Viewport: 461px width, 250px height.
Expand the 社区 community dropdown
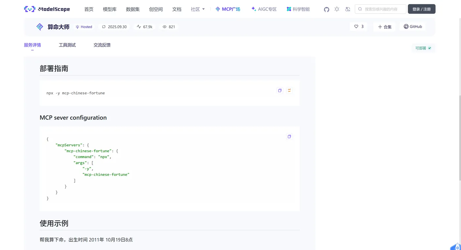tap(197, 9)
